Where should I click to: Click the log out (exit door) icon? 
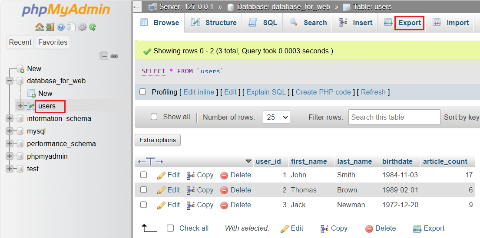50,27
